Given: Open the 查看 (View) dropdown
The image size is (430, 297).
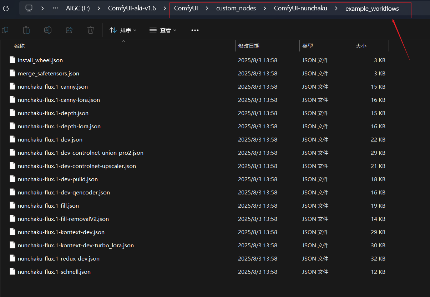Looking at the screenshot, I should tap(163, 30).
